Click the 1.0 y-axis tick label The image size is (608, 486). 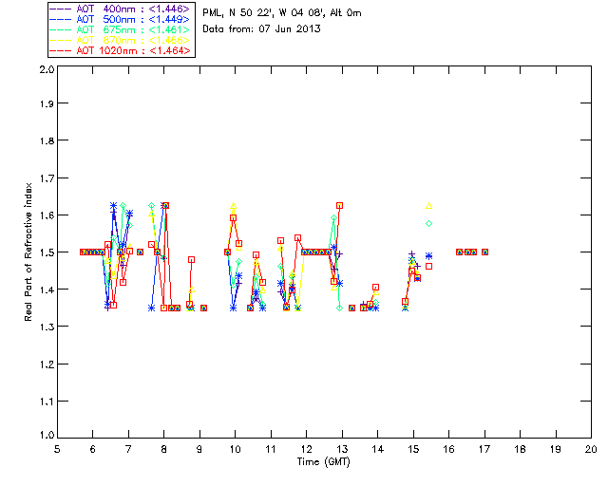click(x=47, y=435)
